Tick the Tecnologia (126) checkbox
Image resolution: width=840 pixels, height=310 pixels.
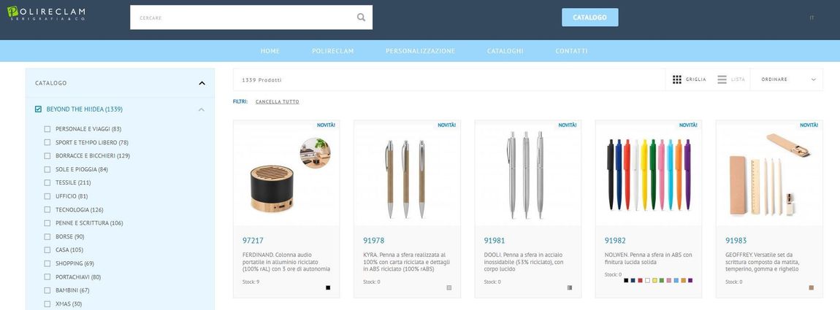47,209
